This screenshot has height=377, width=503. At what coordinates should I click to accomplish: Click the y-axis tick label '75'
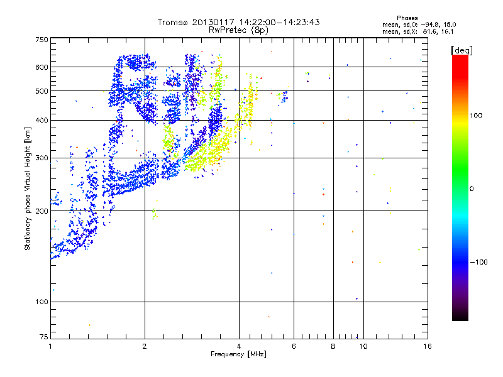coord(44,337)
